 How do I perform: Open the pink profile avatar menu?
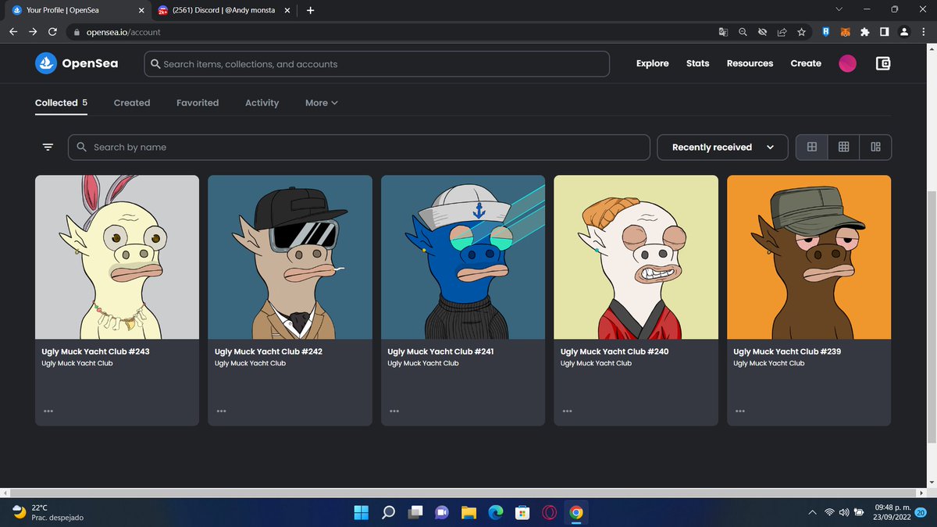point(847,63)
